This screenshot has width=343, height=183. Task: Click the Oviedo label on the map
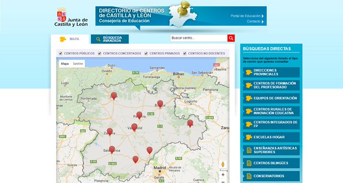(107, 71)
